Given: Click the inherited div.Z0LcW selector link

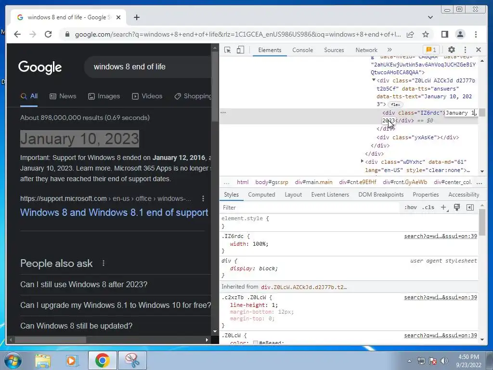Looking at the screenshot, I should pyautogui.click(x=304, y=287).
